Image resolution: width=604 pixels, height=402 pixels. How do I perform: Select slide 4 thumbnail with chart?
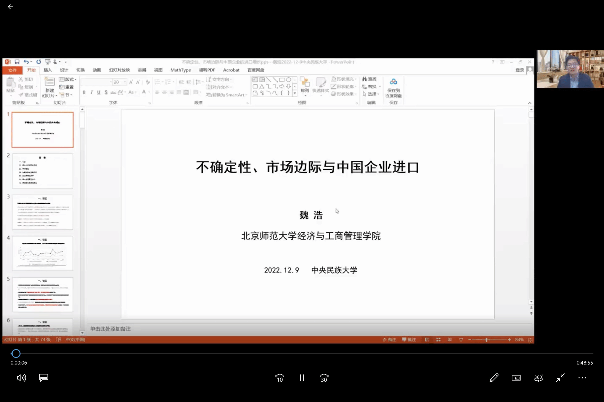(x=42, y=253)
